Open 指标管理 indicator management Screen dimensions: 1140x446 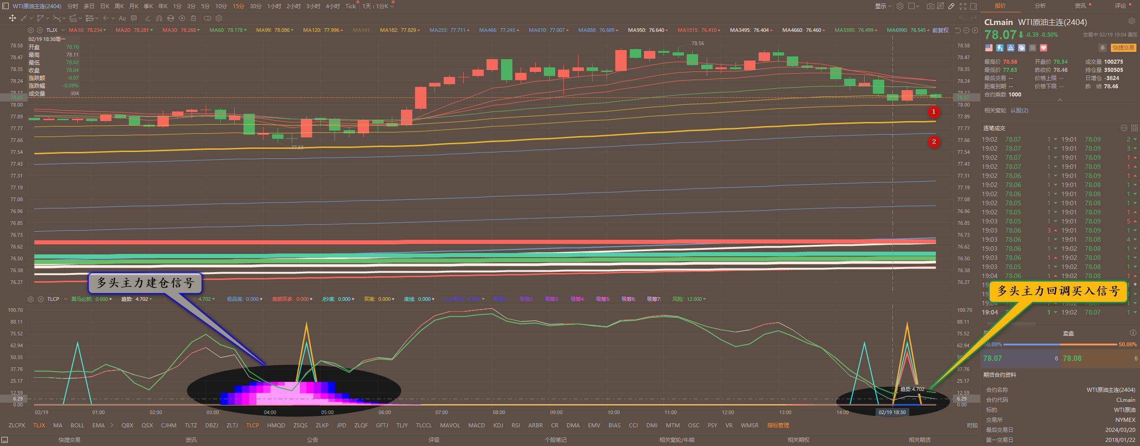tap(778, 425)
